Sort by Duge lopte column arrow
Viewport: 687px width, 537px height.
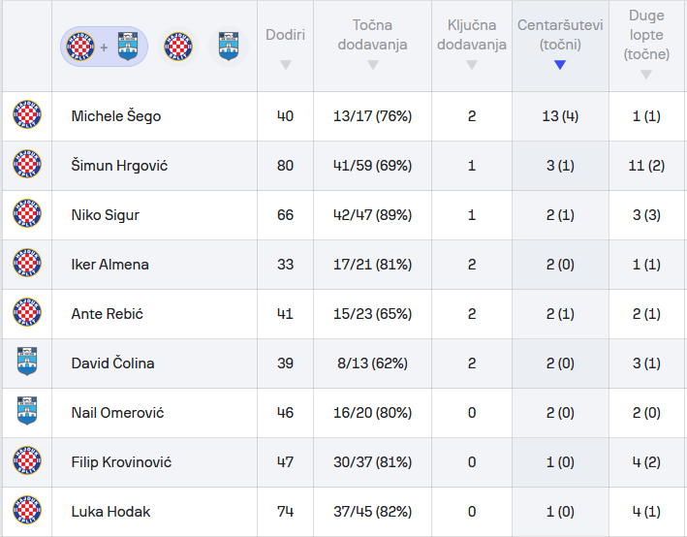(646, 75)
